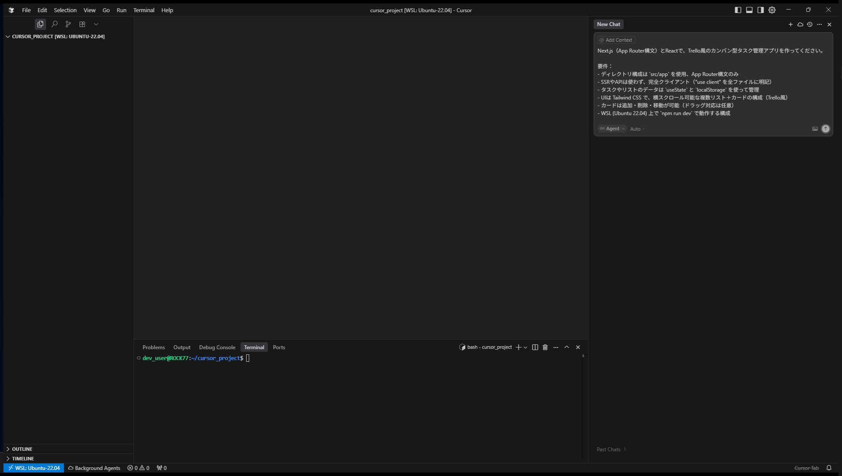The height and width of the screenshot is (476, 842).
Task: Expand the OUTLINE section
Action: coord(22,449)
